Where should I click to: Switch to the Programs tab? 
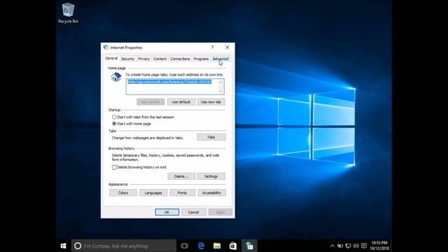(201, 59)
